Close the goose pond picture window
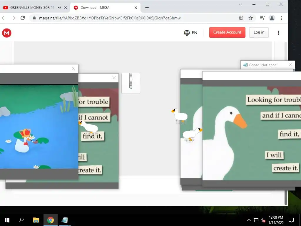The width and height of the screenshot is (301, 226). (x=74, y=69)
